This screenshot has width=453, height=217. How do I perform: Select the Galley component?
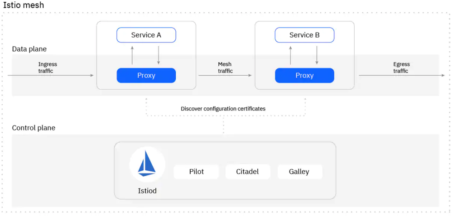pos(299,172)
